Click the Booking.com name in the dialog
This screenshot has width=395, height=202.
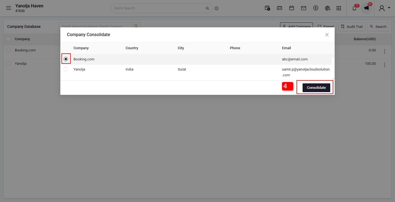(x=84, y=59)
